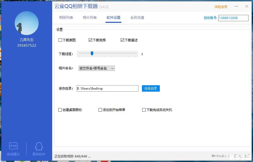The width and height of the screenshot is (253, 162).
Task: Minimize the downloader window
Action: coord(236,6)
